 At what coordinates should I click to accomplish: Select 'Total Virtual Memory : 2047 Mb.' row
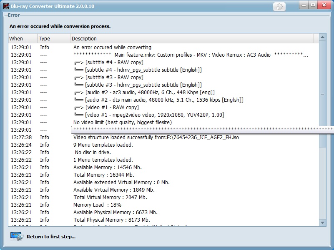[x=163, y=197]
